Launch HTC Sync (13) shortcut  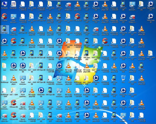[x=59, y=18]
